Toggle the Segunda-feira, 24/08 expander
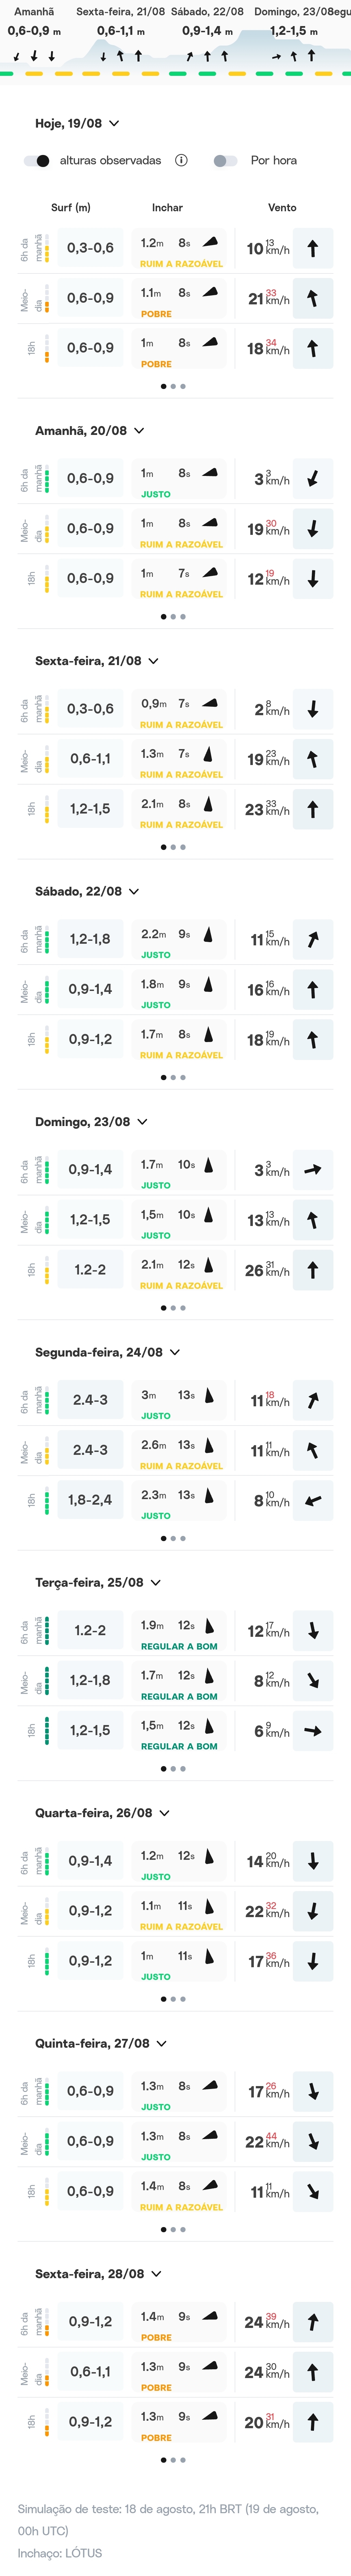351x2576 pixels. [175, 1352]
